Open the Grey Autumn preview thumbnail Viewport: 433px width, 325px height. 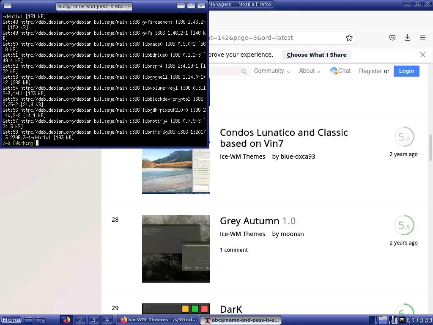pos(175,249)
